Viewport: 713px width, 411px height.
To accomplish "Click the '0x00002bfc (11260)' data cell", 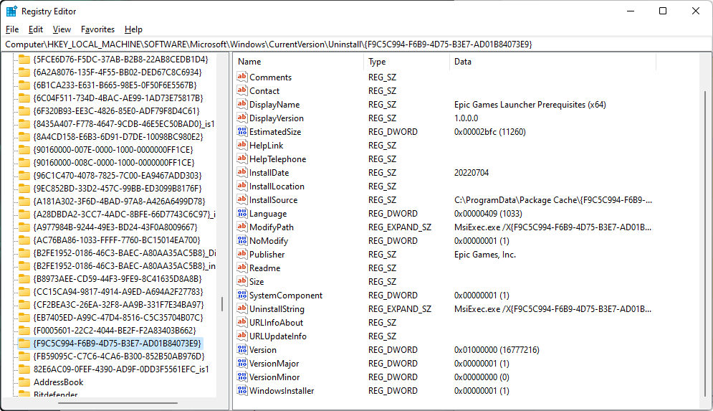I will click(489, 131).
